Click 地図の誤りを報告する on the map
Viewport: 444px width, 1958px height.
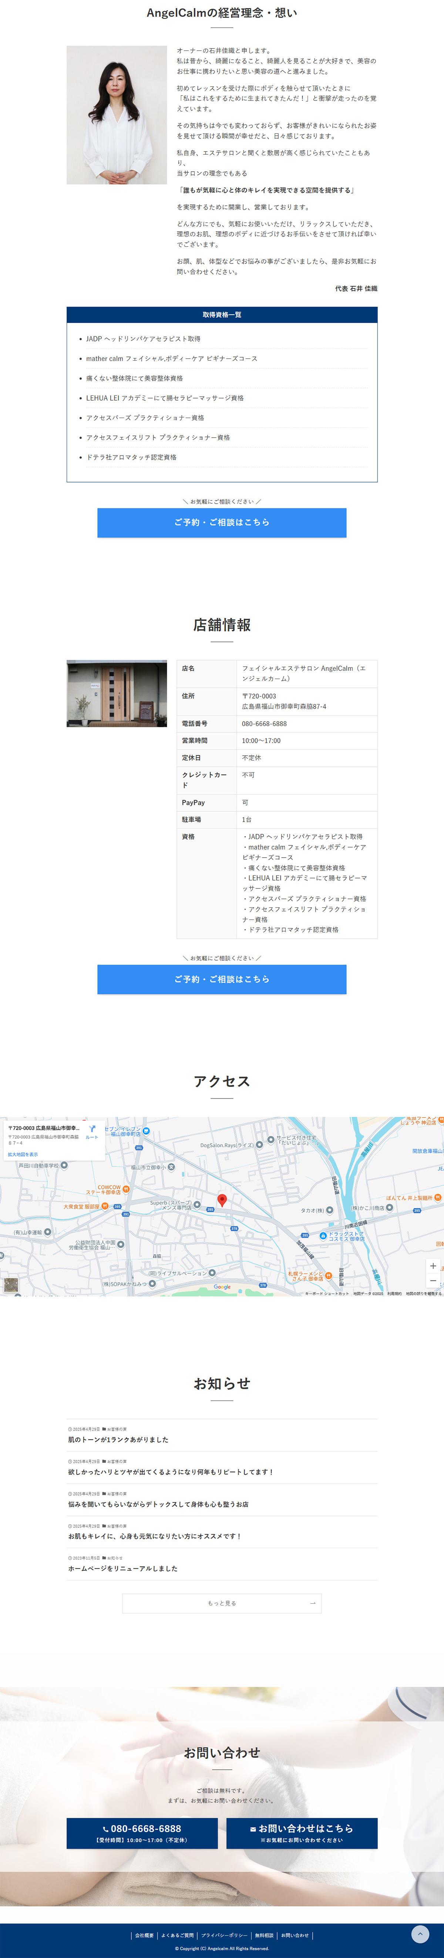tap(424, 1293)
